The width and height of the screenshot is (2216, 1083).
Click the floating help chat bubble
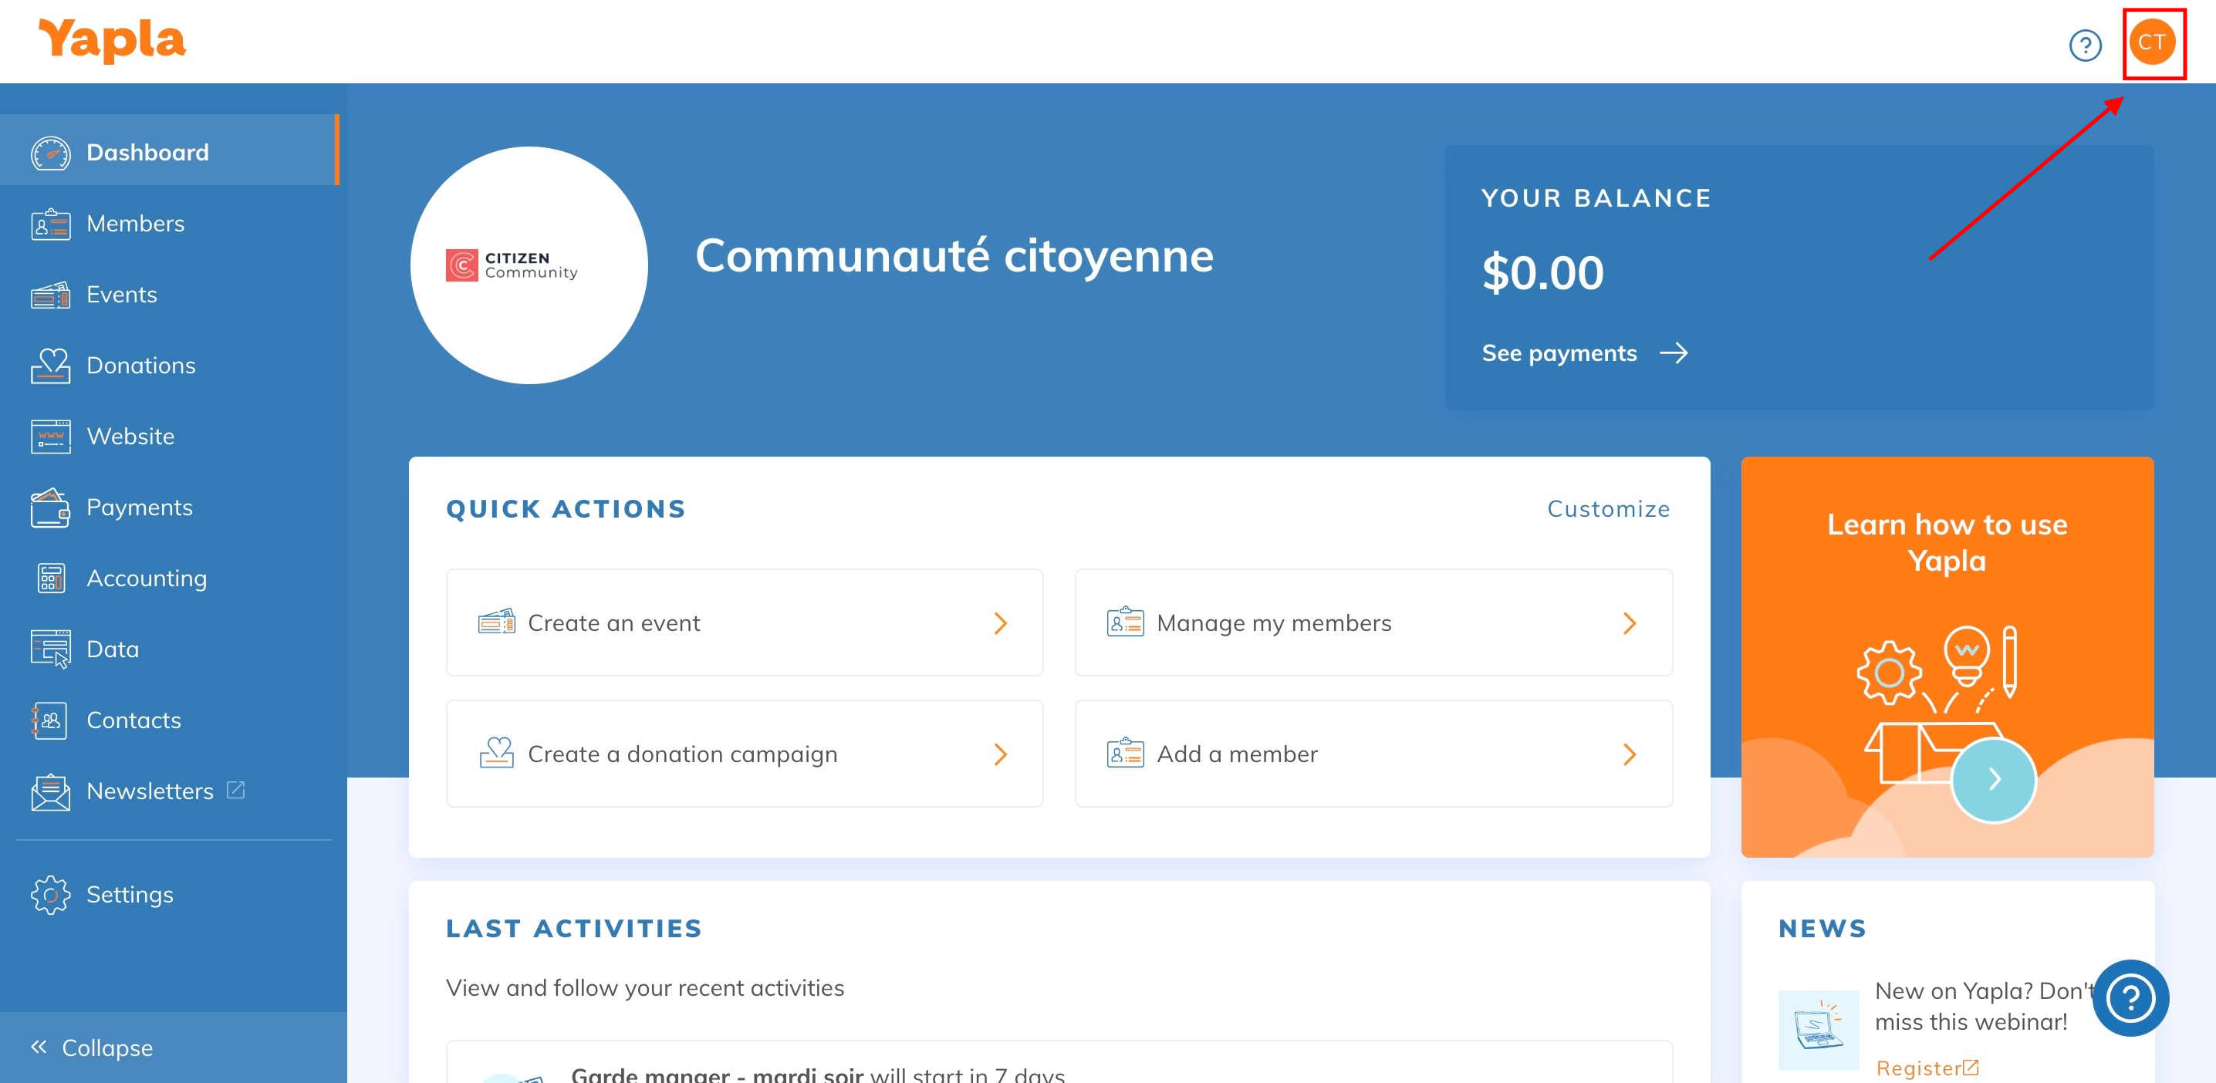pos(2130,998)
